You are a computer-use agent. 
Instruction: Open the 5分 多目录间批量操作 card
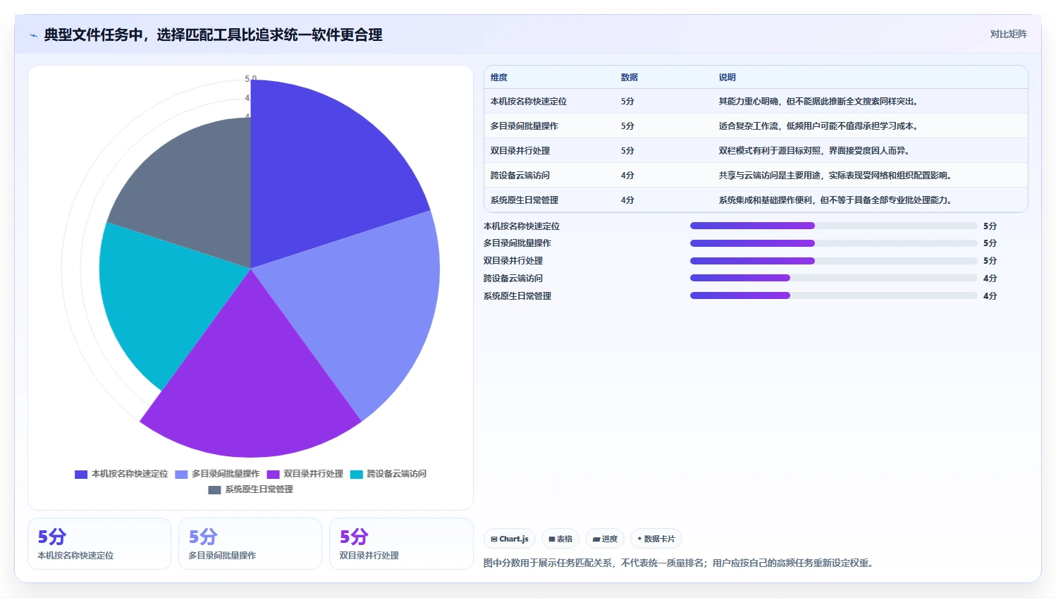click(x=250, y=544)
